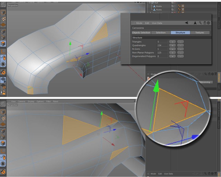
Task: Click Triangles value field showing 5
Action: [162, 41]
